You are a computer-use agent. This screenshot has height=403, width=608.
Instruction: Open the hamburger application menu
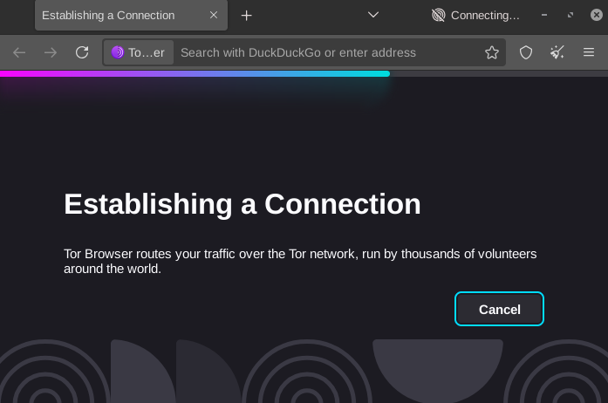589,52
